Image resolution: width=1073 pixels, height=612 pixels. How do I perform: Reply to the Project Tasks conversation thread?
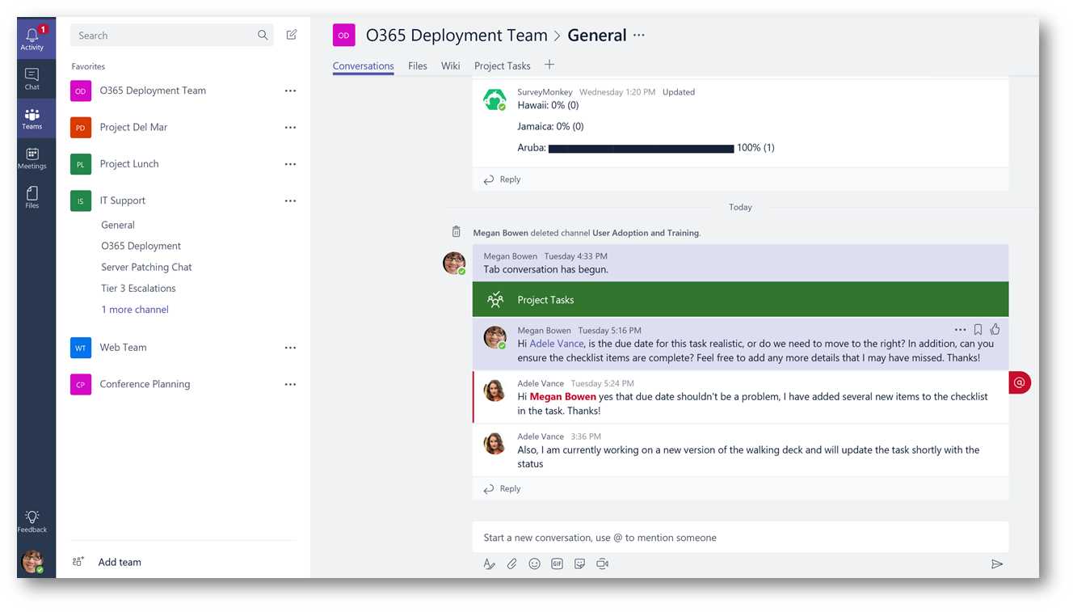tap(503, 489)
